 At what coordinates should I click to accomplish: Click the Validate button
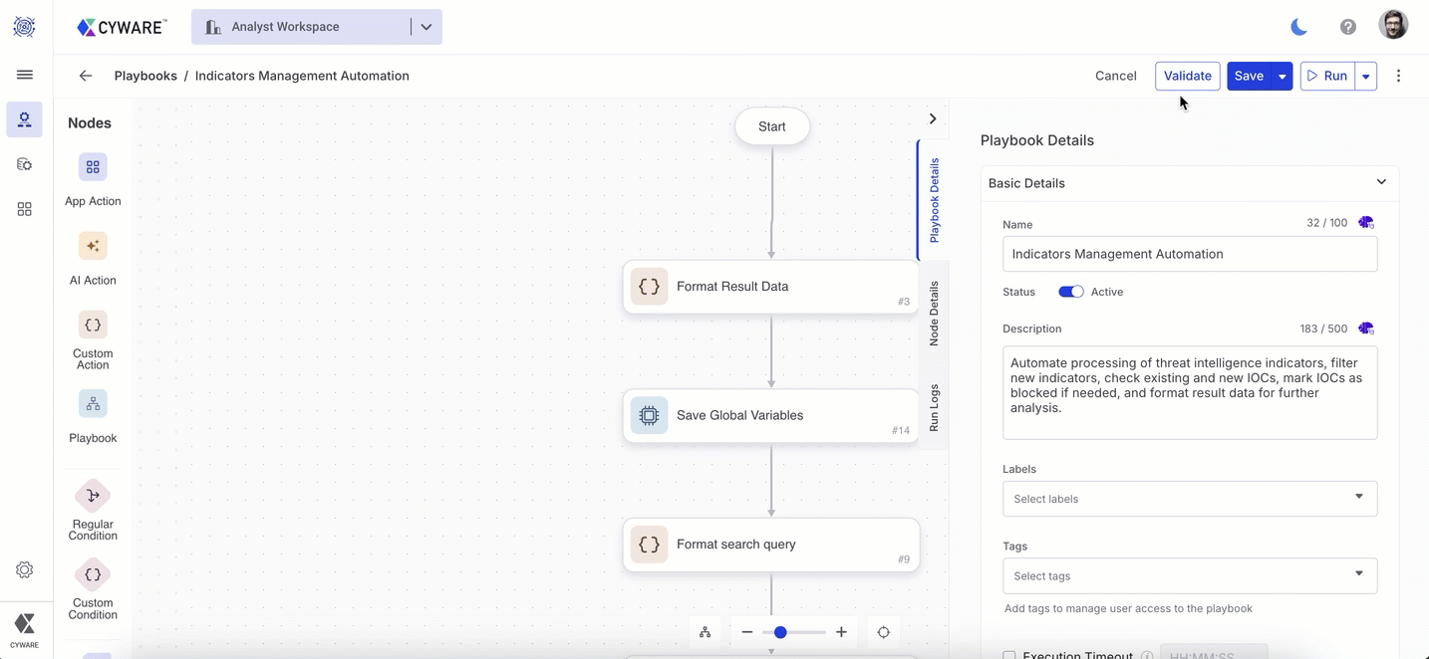(x=1187, y=76)
